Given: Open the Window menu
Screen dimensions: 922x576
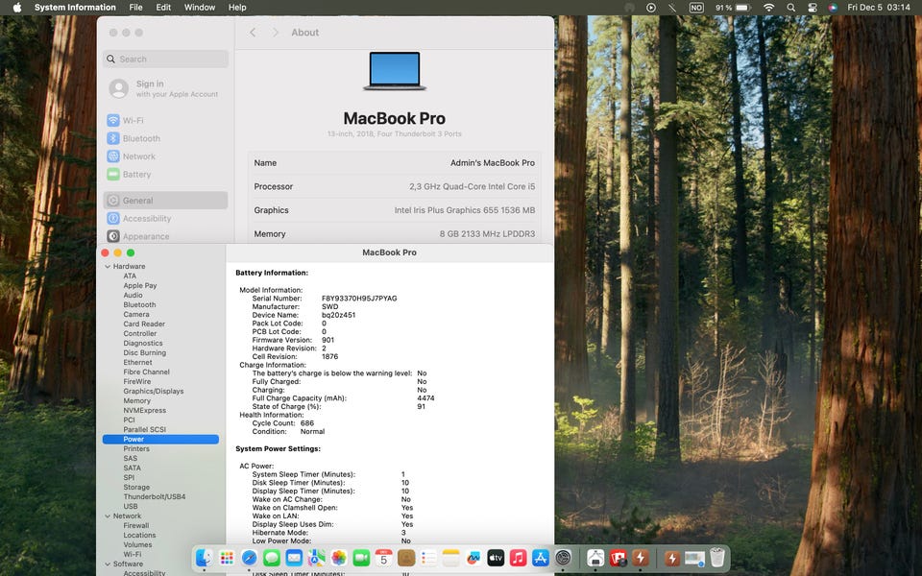Looking at the screenshot, I should (x=200, y=8).
